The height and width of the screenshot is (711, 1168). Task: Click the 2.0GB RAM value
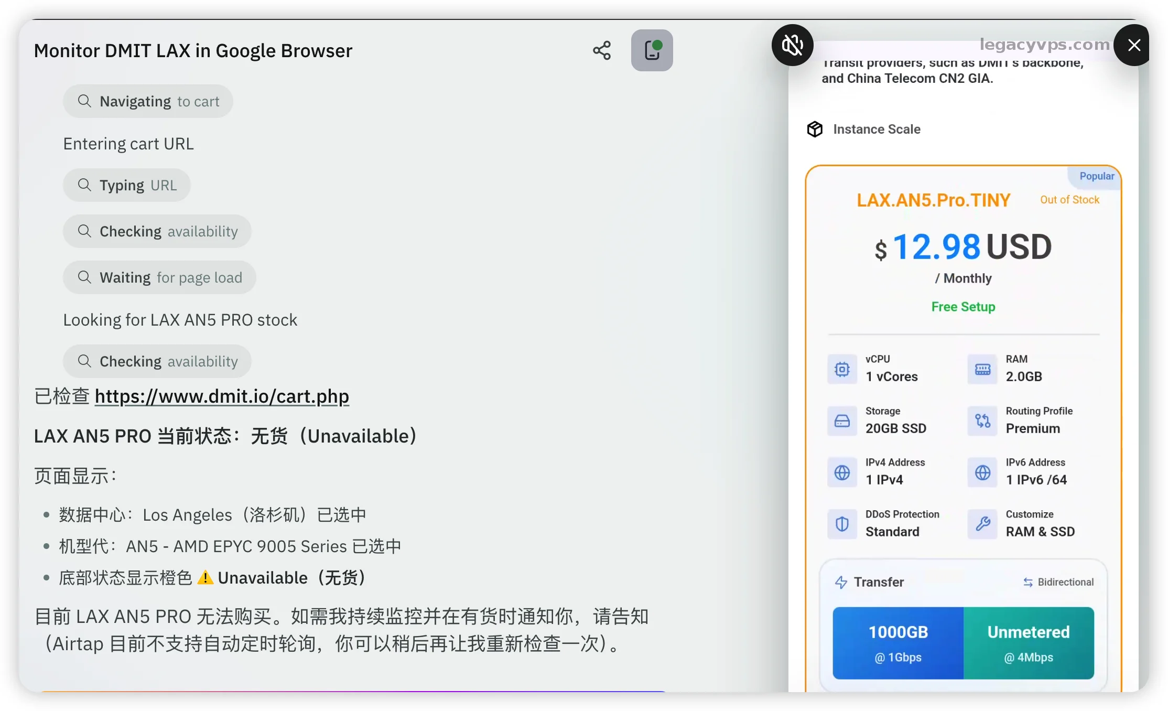tap(1024, 376)
